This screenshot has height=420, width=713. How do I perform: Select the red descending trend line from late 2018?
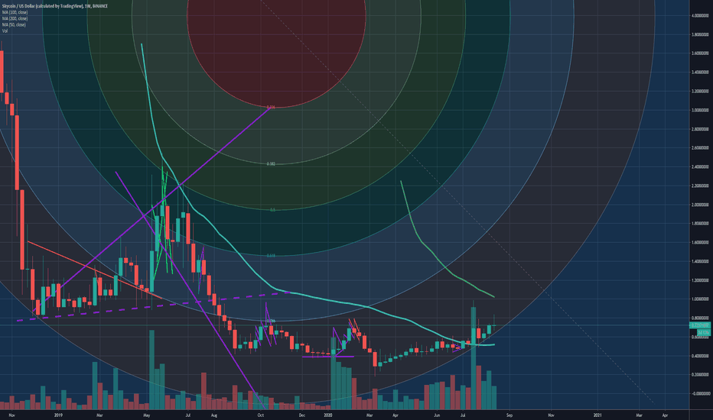(93, 270)
